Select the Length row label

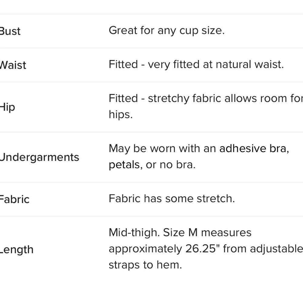tap(16, 249)
